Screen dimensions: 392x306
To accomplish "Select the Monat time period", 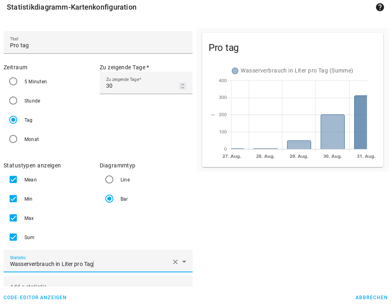I will pos(13,139).
